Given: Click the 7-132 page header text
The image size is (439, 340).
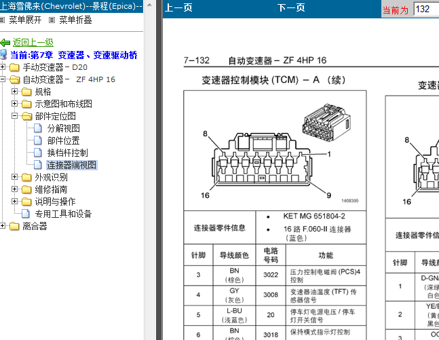Looking at the screenshot, I should 197,60.
